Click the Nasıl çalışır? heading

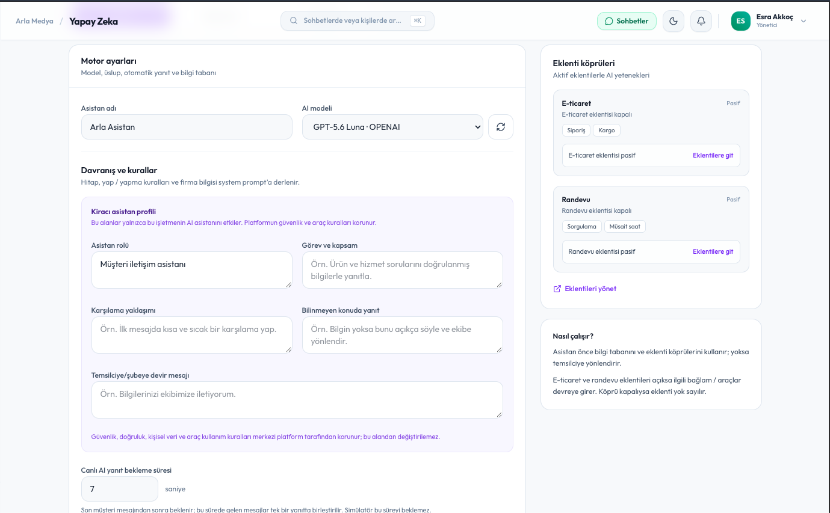573,336
